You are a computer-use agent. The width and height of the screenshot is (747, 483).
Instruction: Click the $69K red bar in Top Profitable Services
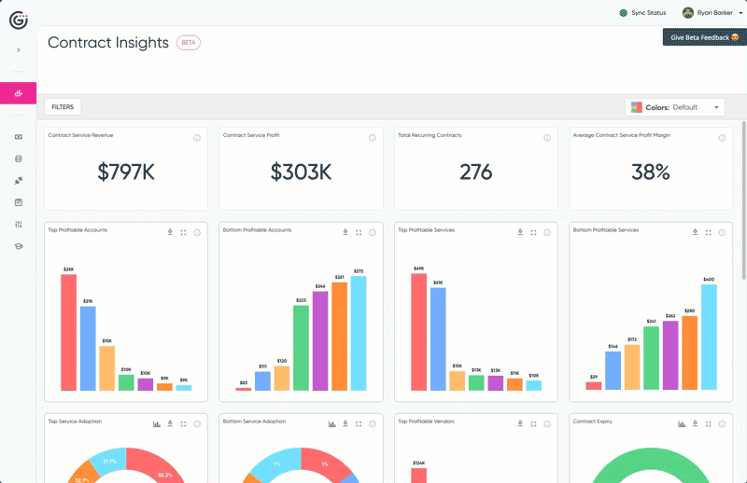click(x=418, y=332)
